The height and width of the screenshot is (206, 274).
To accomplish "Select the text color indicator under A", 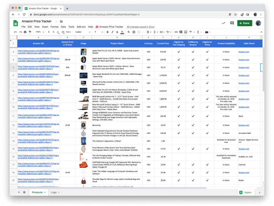I will pos(122,32).
